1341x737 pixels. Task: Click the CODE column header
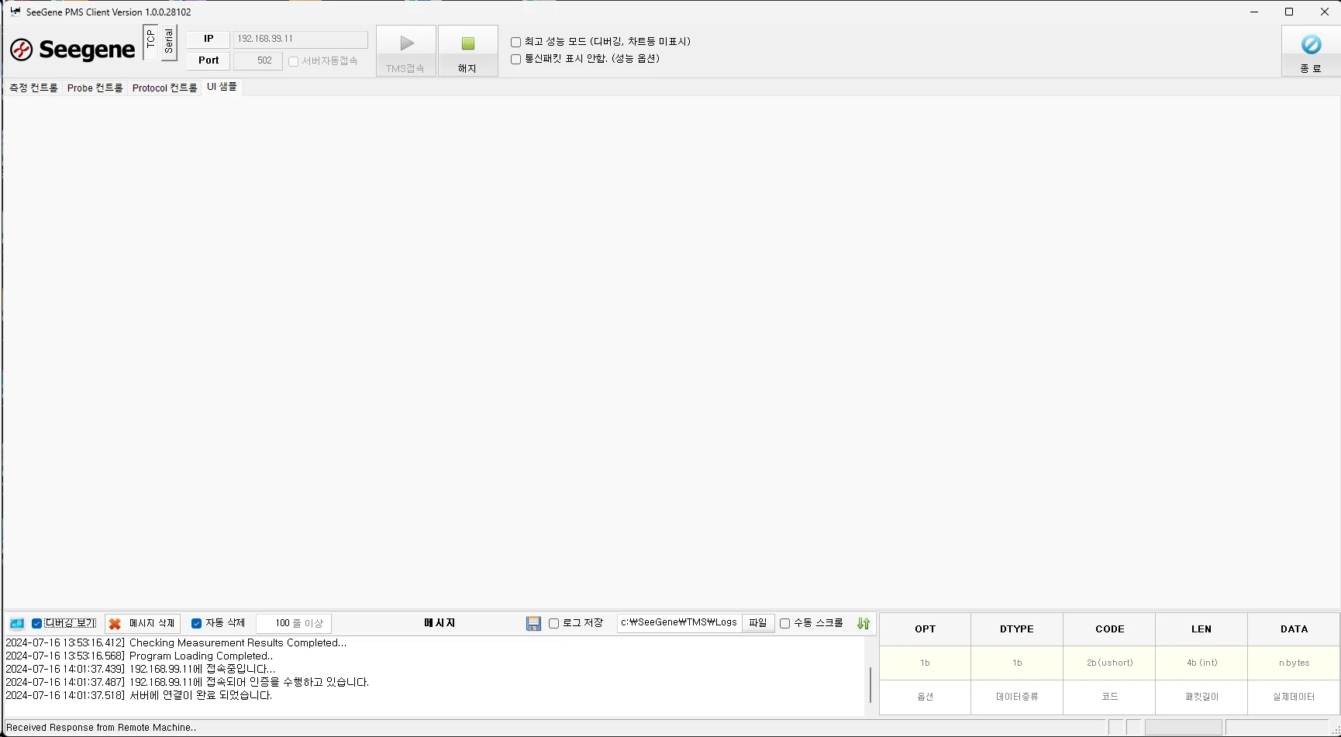pyautogui.click(x=1109, y=629)
